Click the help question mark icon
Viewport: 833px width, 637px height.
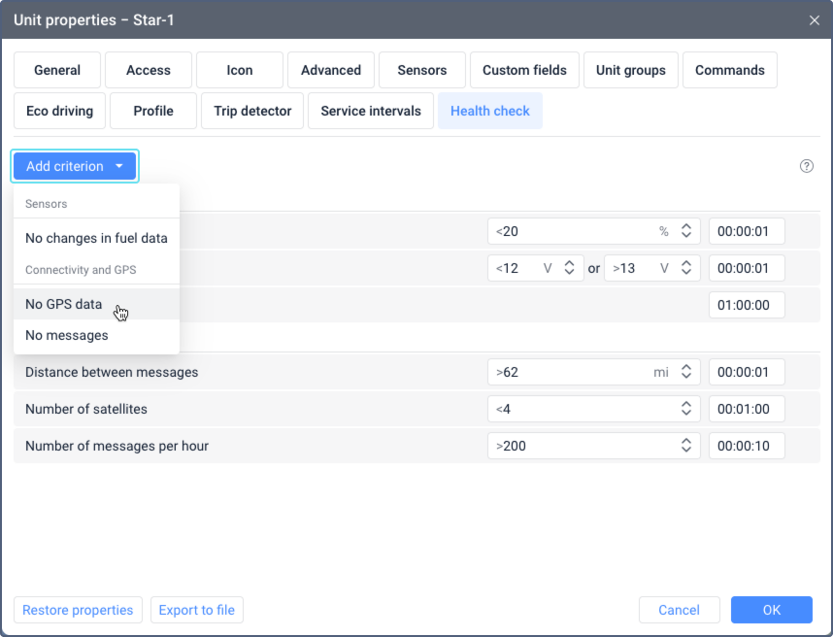pyautogui.click(x=806, y=166)
